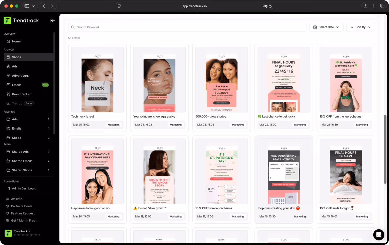The height and width of the screenshot is (245, 389).
Task: Click the address bar app.trendtrack.io
Action: pyautogui.click(x=194, y=6)
